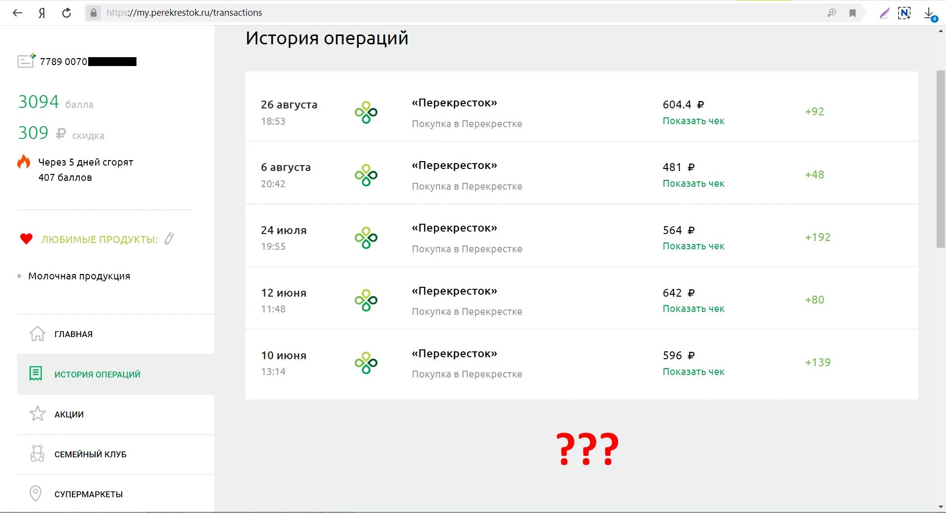Click the +139 points value
The image size is (946, 513).
(x=818, y=362)
